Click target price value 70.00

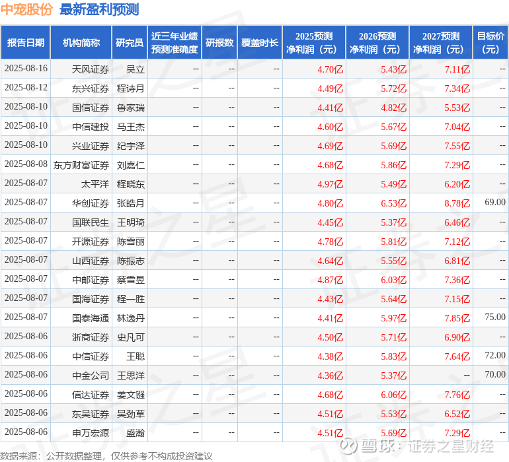coord(495,374)
